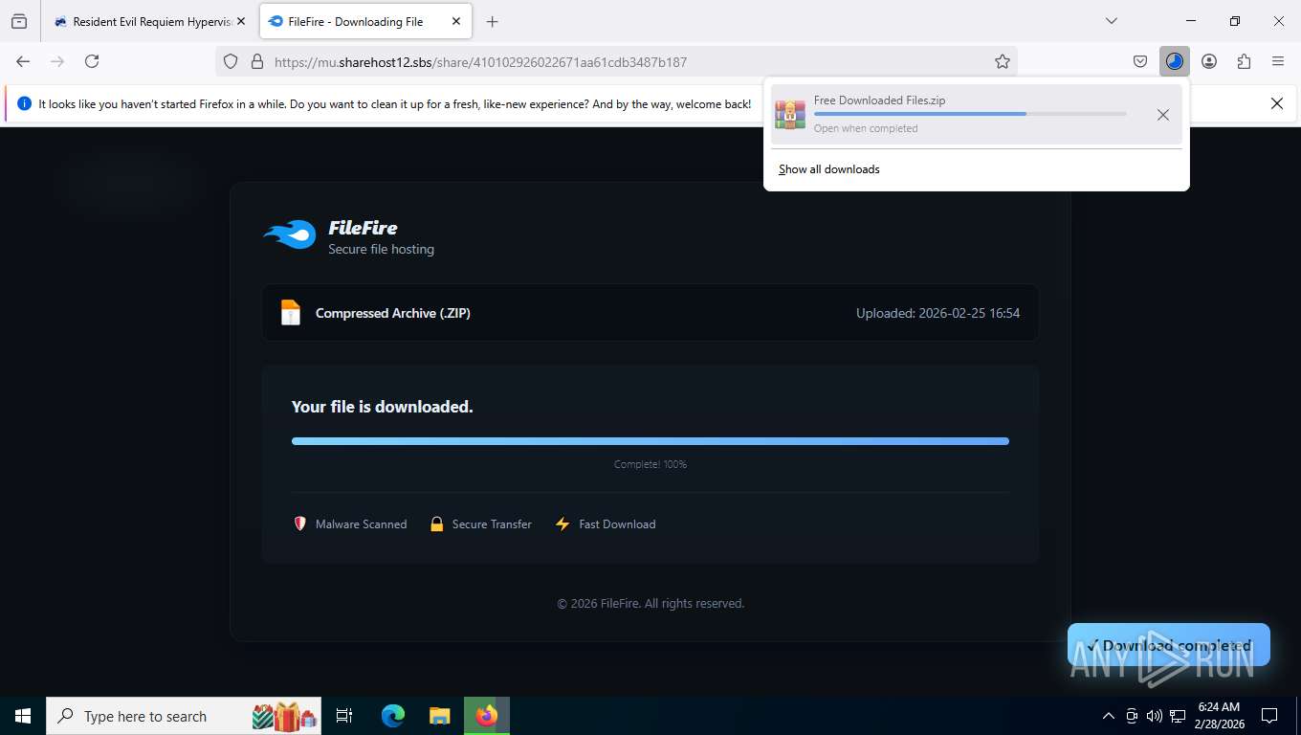Click FileFire copyright footer text
The width and height of the screenshot is (1301, 735).
[650, 604]
